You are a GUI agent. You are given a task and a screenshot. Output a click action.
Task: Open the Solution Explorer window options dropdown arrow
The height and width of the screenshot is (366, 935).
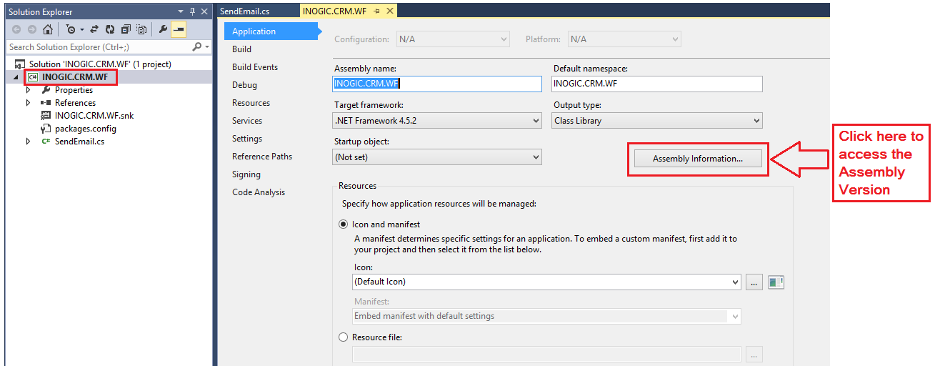(x=180, y=11)
